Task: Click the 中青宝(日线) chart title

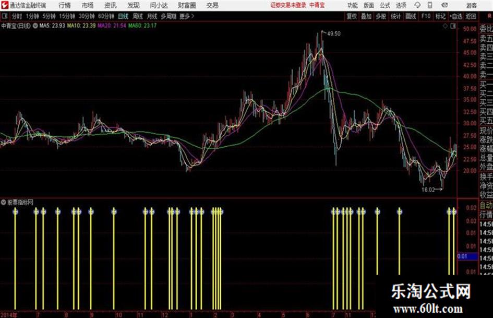Action: click(x=16, y=26)
